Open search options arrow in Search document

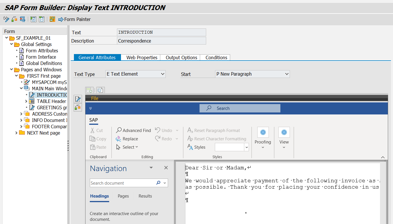click(x=165, y=183)
